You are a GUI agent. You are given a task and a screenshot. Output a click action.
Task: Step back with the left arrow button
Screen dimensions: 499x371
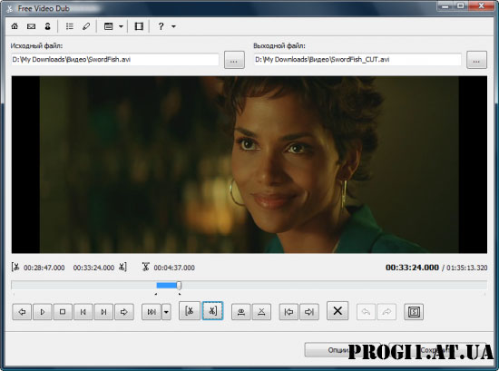pos(22,312)
